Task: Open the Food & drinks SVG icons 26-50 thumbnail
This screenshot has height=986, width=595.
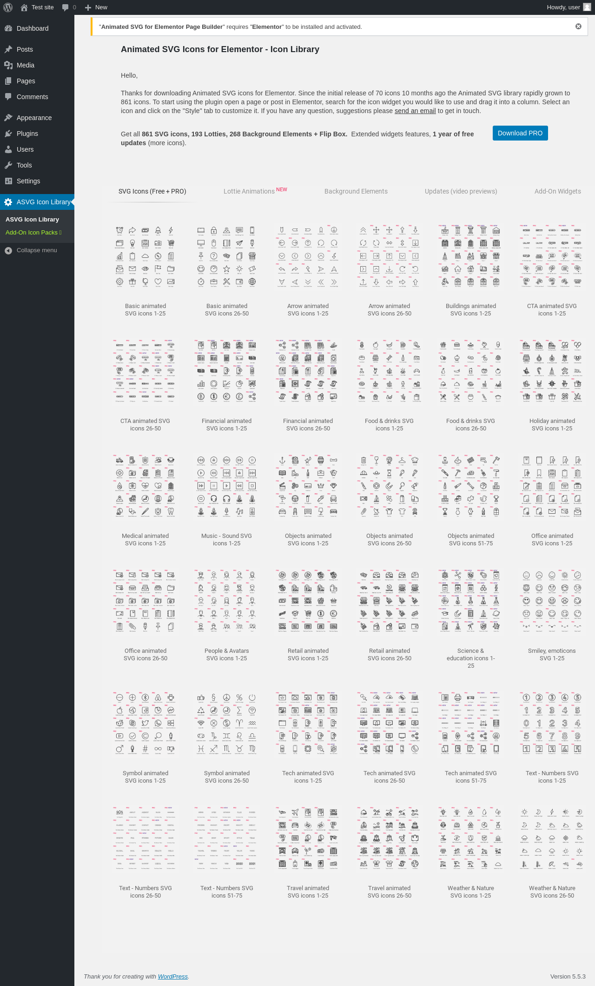Action: (x=471, y=371)
